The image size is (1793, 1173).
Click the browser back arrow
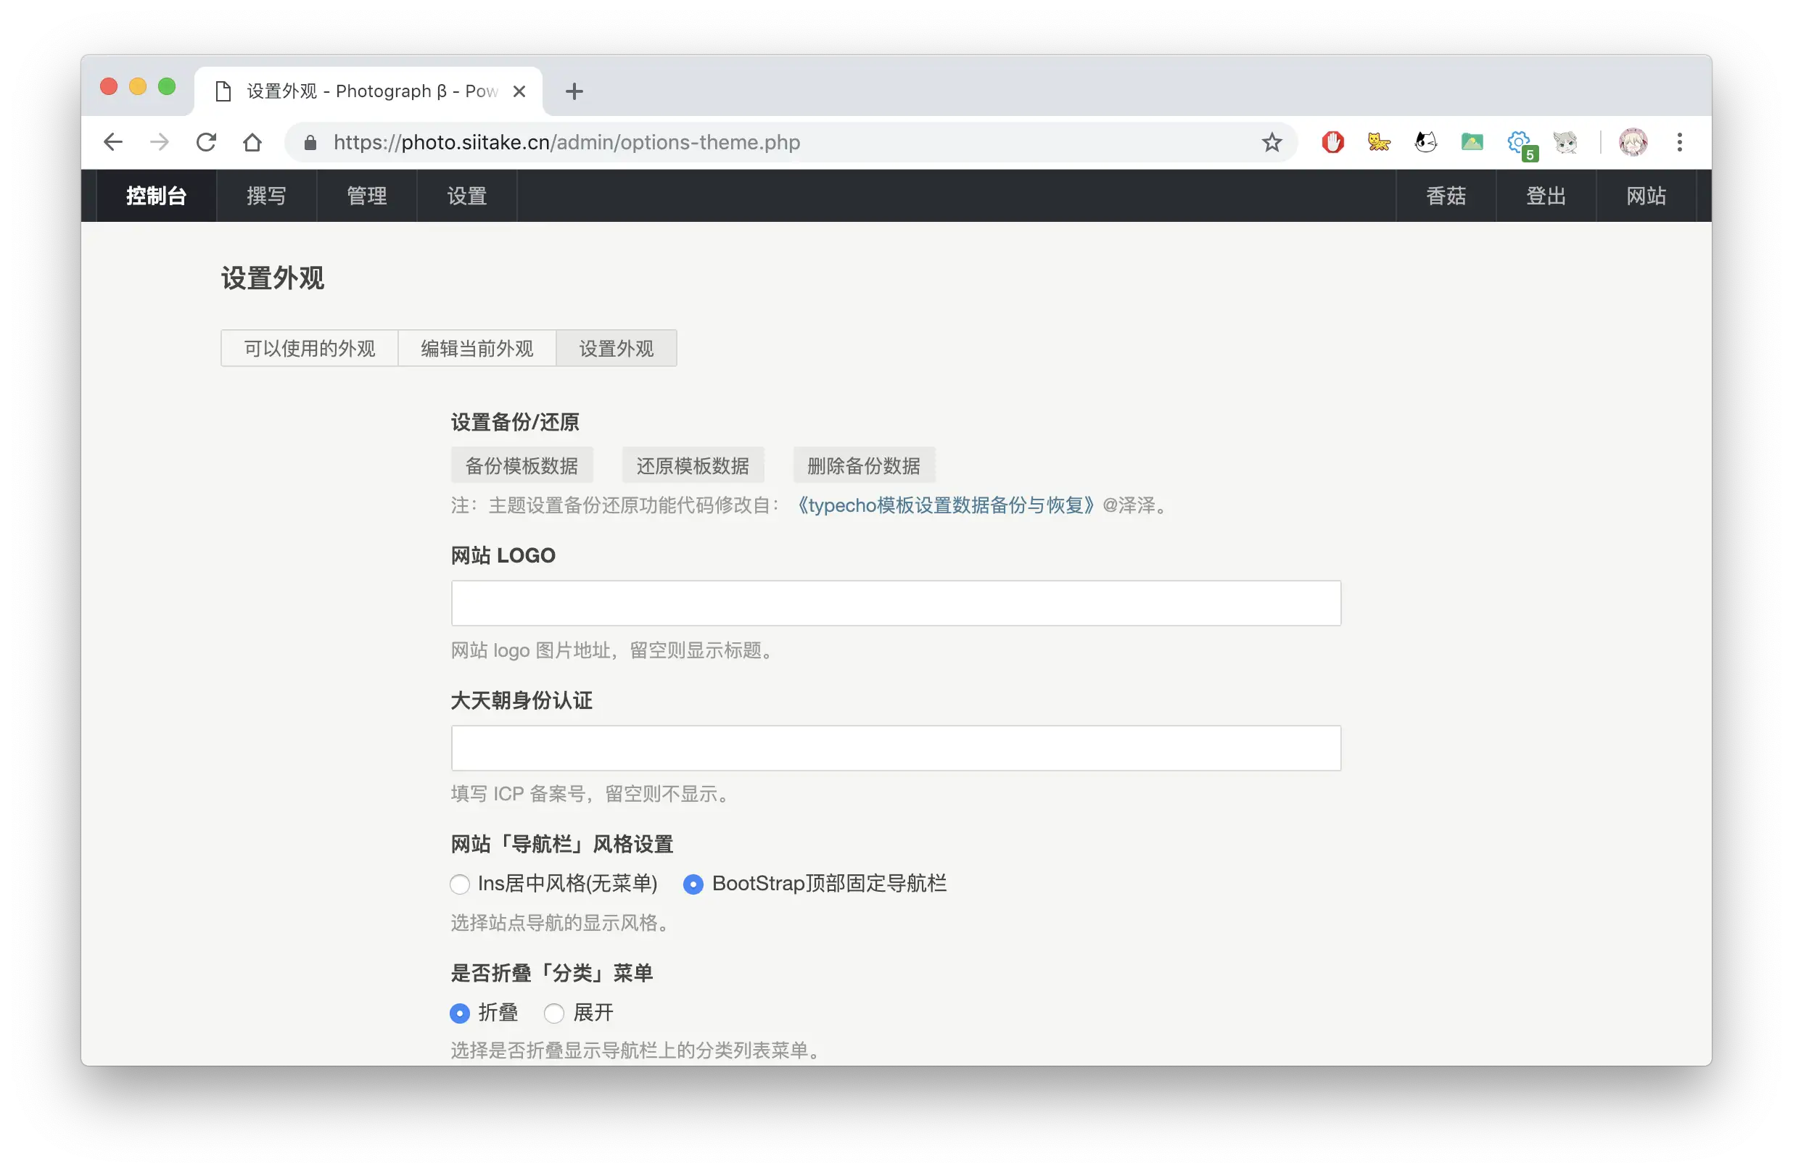113,142
